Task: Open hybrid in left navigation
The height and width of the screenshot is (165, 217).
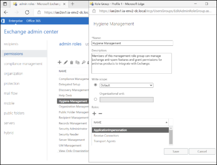Action: 9,133
